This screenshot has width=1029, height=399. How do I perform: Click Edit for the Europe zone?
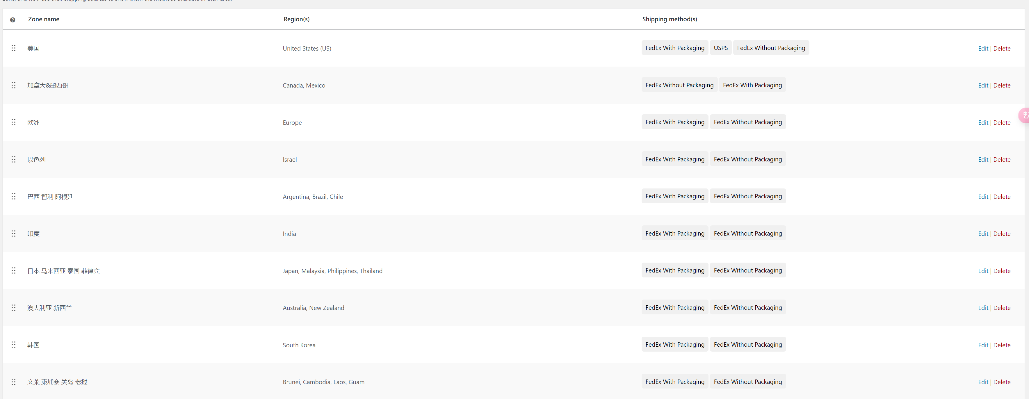[983, 123]
